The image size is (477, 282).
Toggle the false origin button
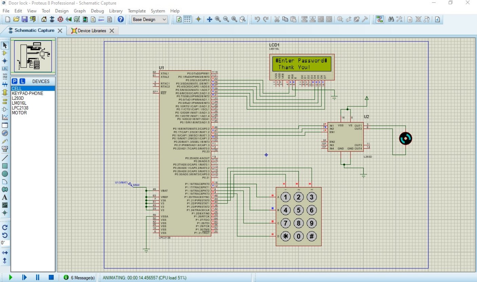coord(198,19)
